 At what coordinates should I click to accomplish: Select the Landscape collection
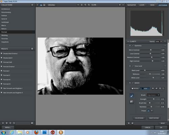(18, 22)
